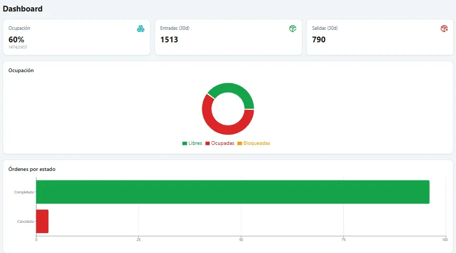Click the 1513 entries value
Viewport: 456px width, 253px height.
point(169,39)
